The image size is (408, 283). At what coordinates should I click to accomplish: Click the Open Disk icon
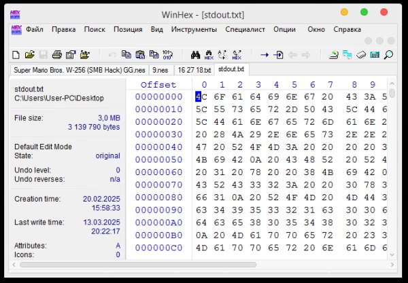pos(361,55)
